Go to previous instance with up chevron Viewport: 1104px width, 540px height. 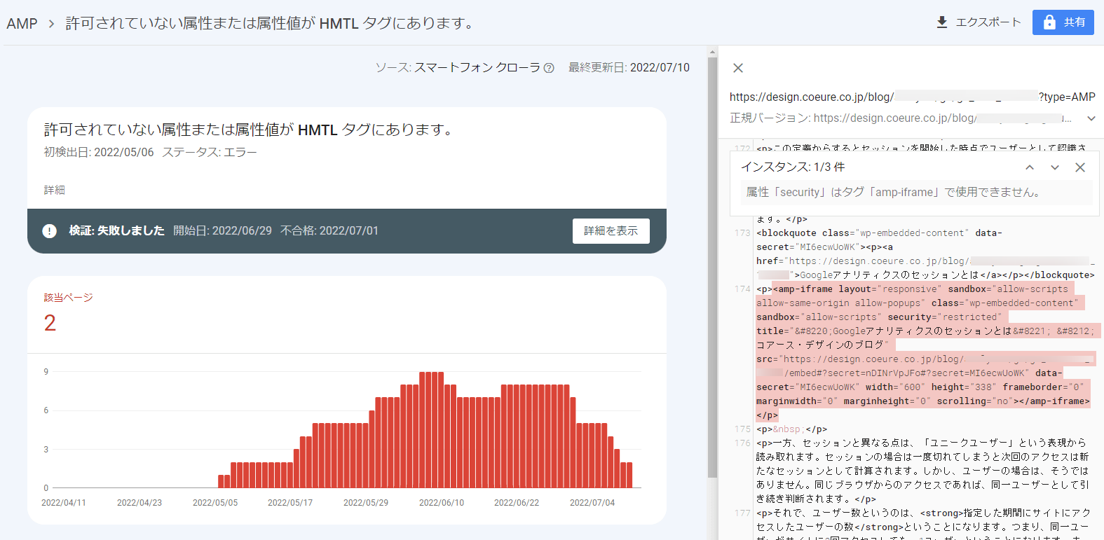click(1030, 167)
